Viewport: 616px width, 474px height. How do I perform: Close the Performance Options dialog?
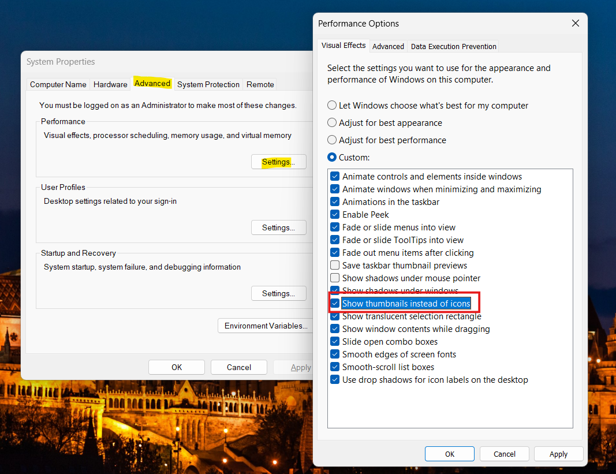point(575,24)
